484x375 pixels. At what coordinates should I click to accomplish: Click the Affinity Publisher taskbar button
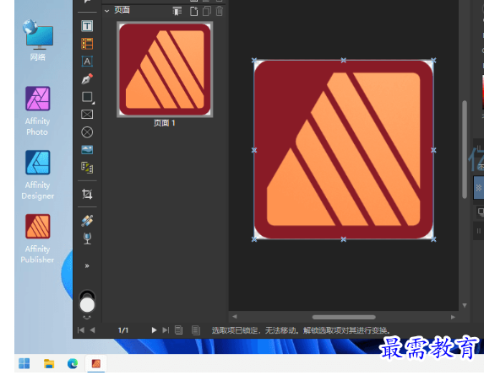click(96, 363)
